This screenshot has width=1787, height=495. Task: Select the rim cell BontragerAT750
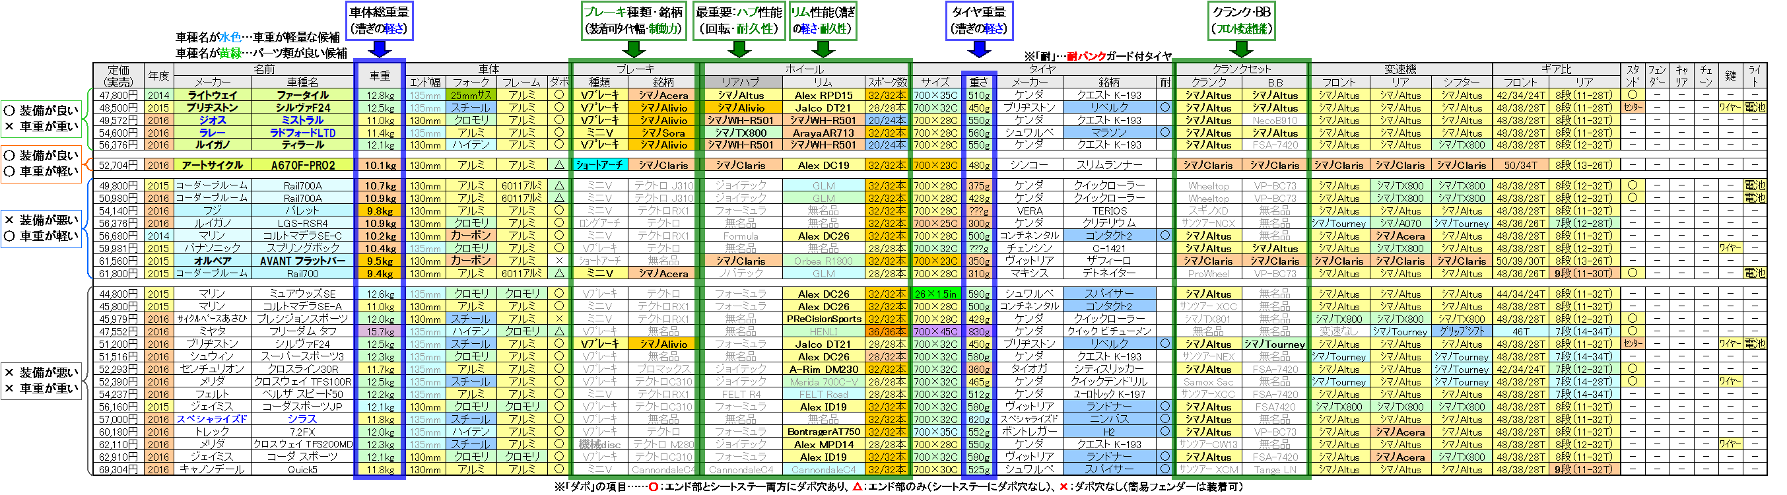pyautogui.click(x=823, y=432)
